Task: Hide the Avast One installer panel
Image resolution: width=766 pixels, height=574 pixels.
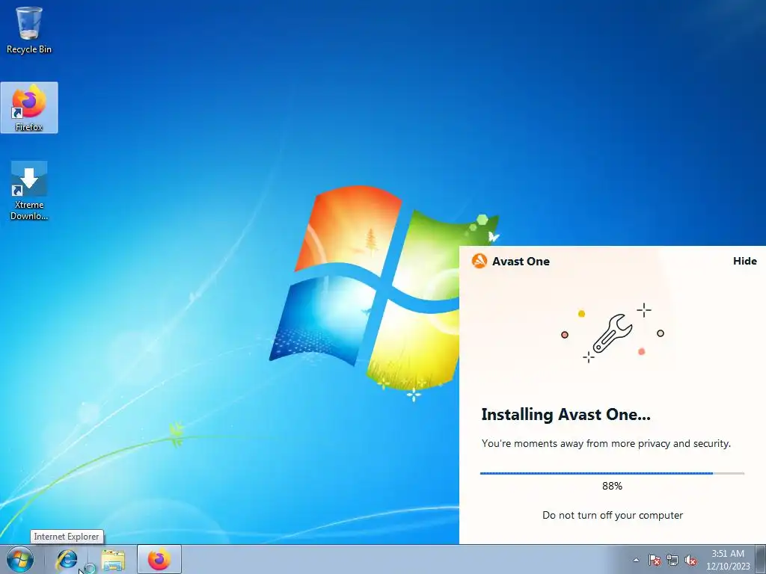Action: coord(744,261)
